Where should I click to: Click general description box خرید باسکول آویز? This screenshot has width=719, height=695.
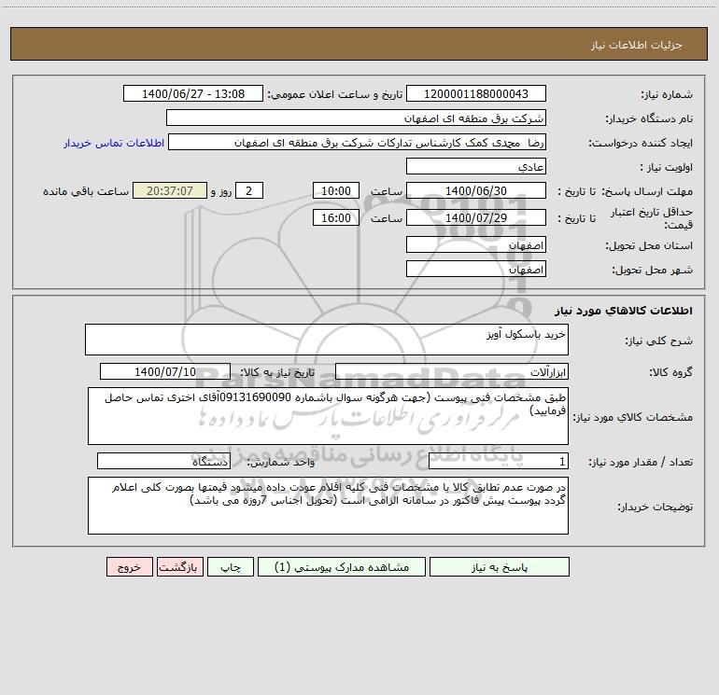coord(327,340)
